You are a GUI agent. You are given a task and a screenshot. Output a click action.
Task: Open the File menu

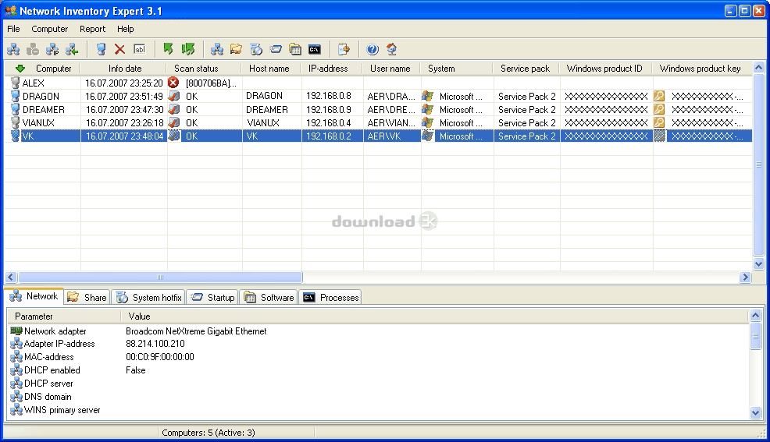click(x=13, y=29)
